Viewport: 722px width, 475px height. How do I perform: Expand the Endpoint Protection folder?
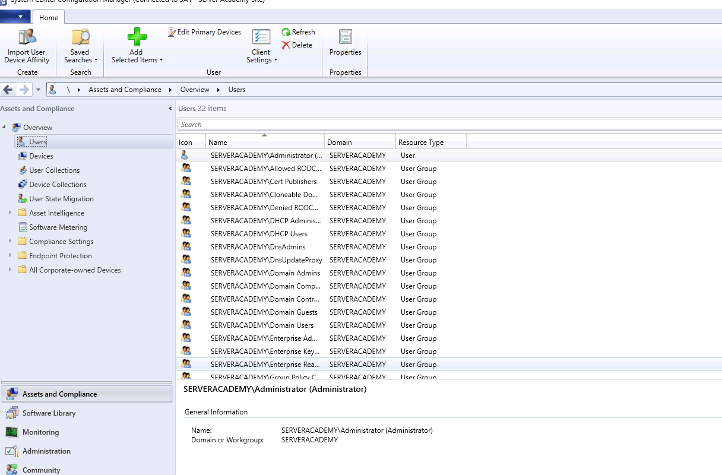pos(10,256)
